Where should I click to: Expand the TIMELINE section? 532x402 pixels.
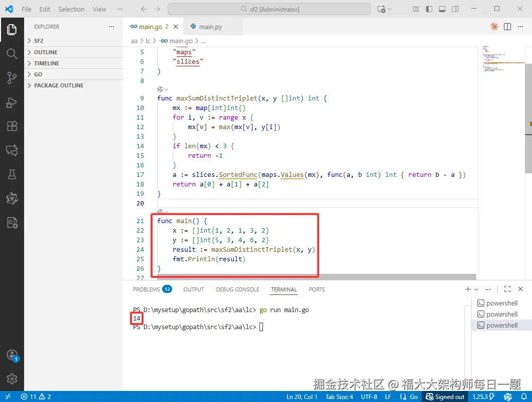(x=73, y=63)
